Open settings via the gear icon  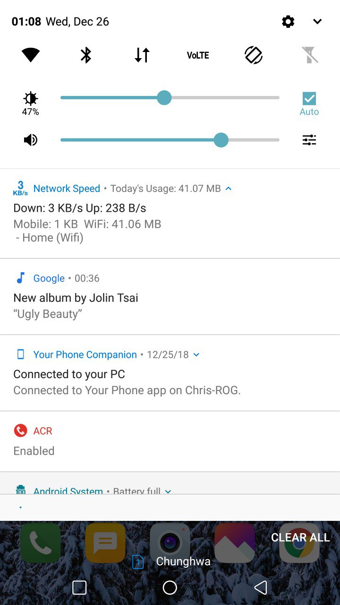288,21
